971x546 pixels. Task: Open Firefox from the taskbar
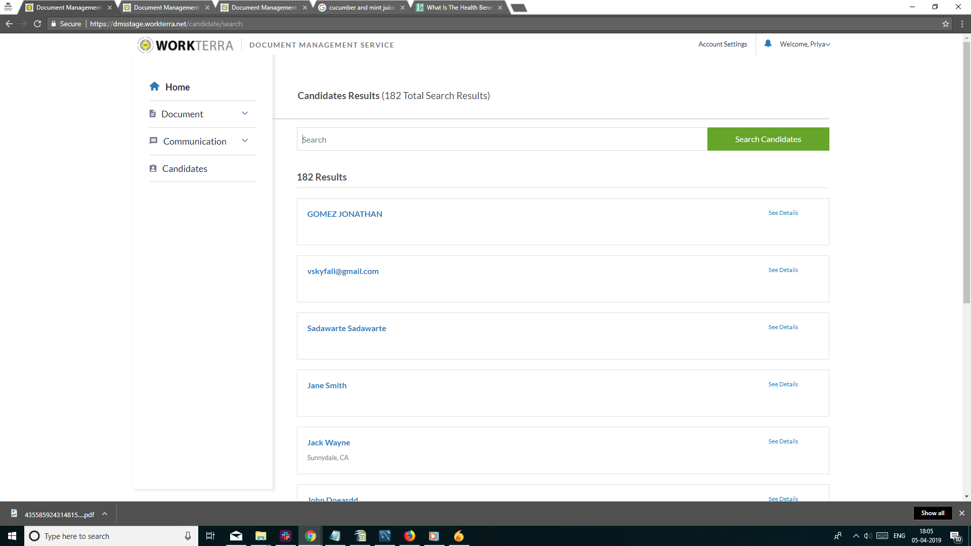410,536
